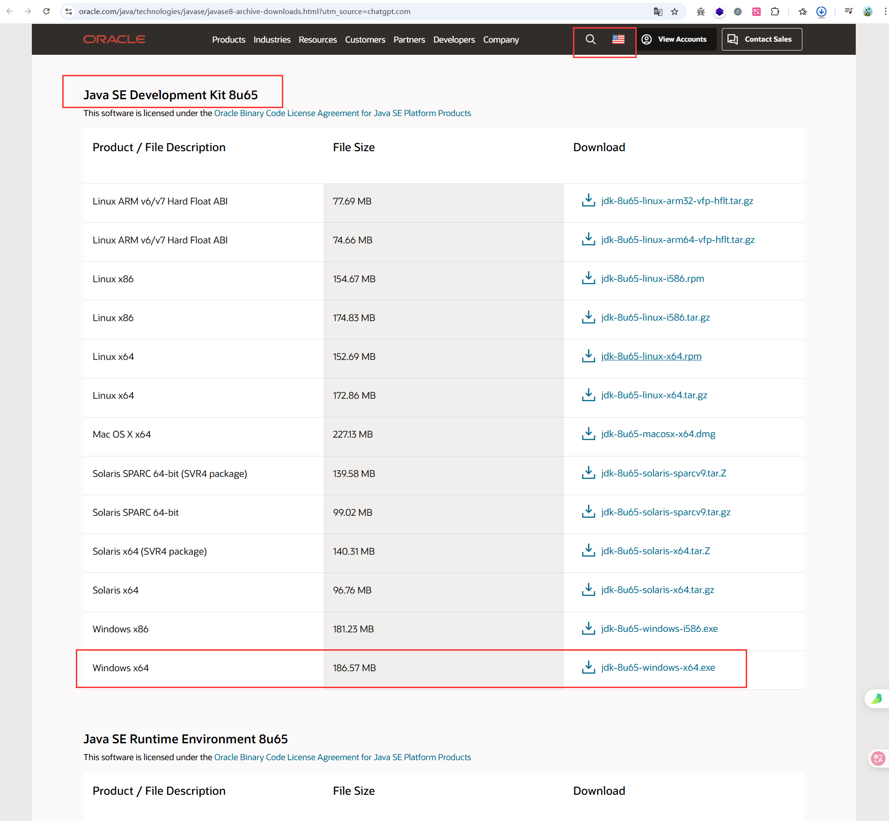Screen dimensions: 889x821
Task: Open the bookmarks star icon in toolbar
Action: [x=803, y=12]
